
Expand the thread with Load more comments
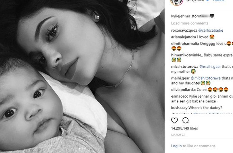189,23
